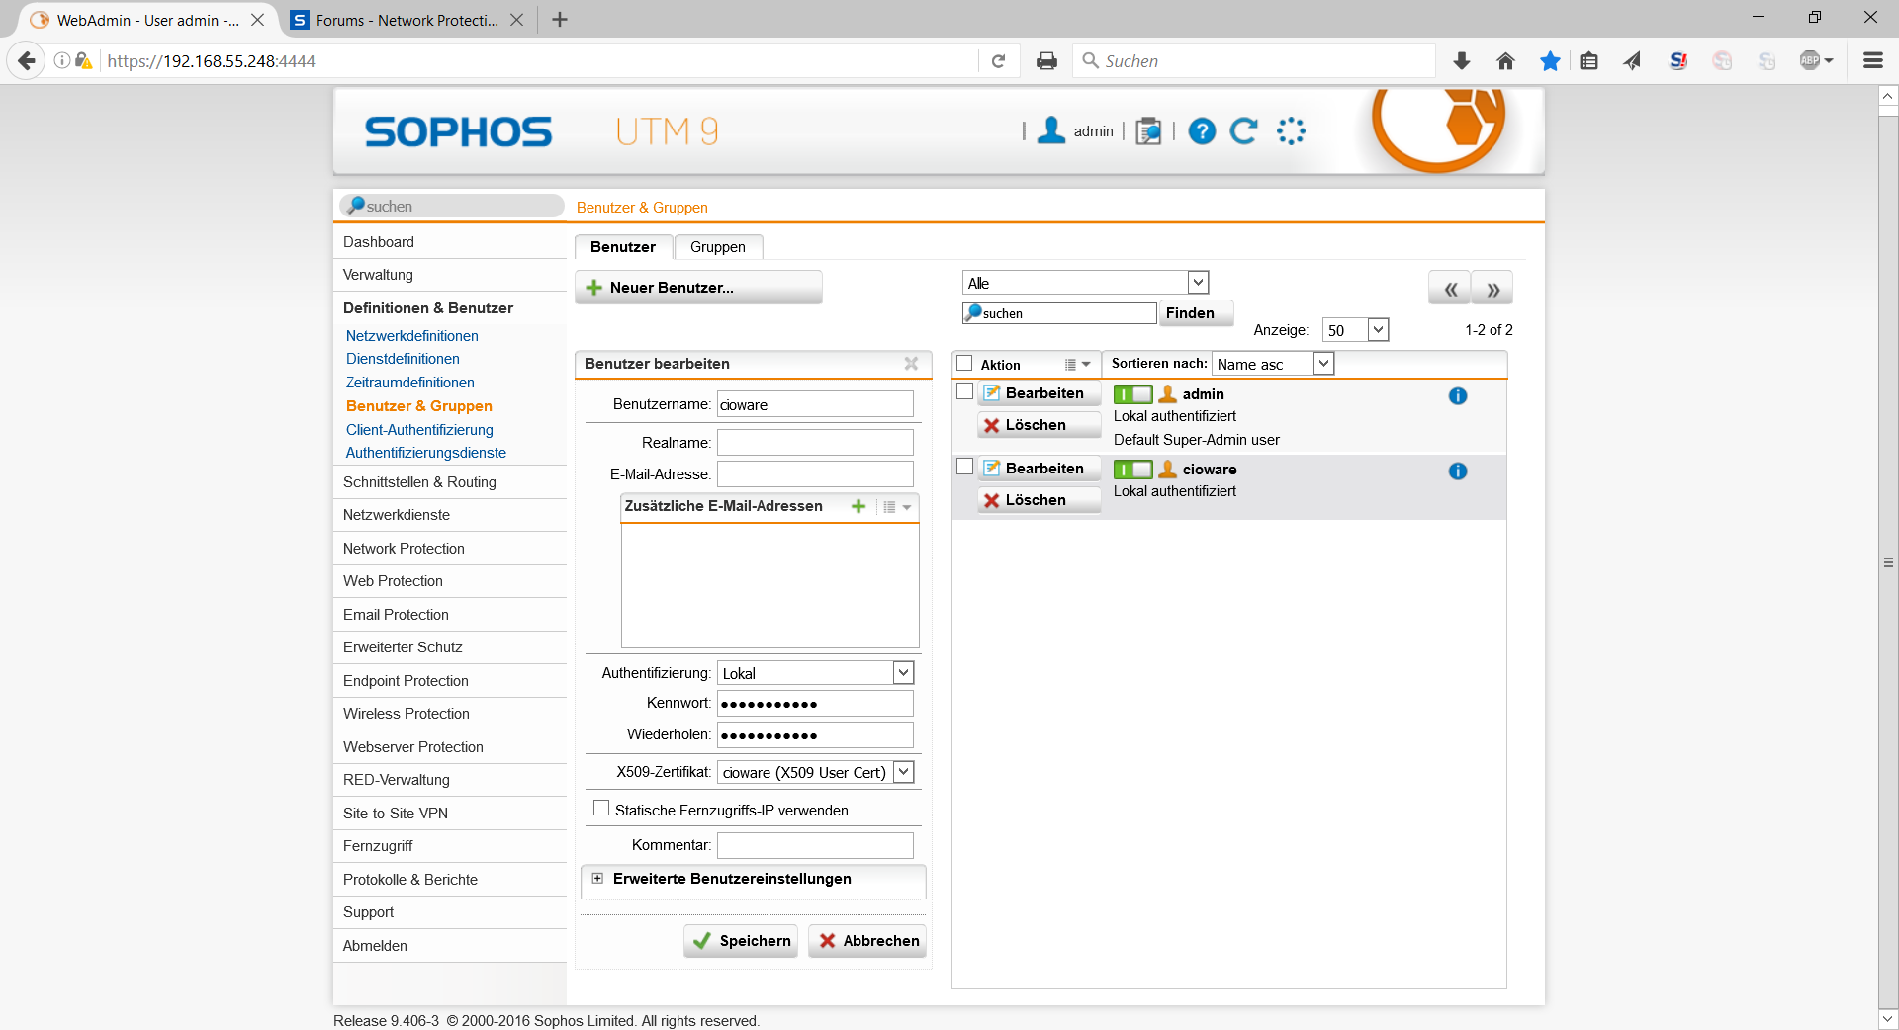Image resolution: width=1899 pixels, height=1030 pixels.
Task: Open the Sortieren nach dropdown
Action: 1274,364
